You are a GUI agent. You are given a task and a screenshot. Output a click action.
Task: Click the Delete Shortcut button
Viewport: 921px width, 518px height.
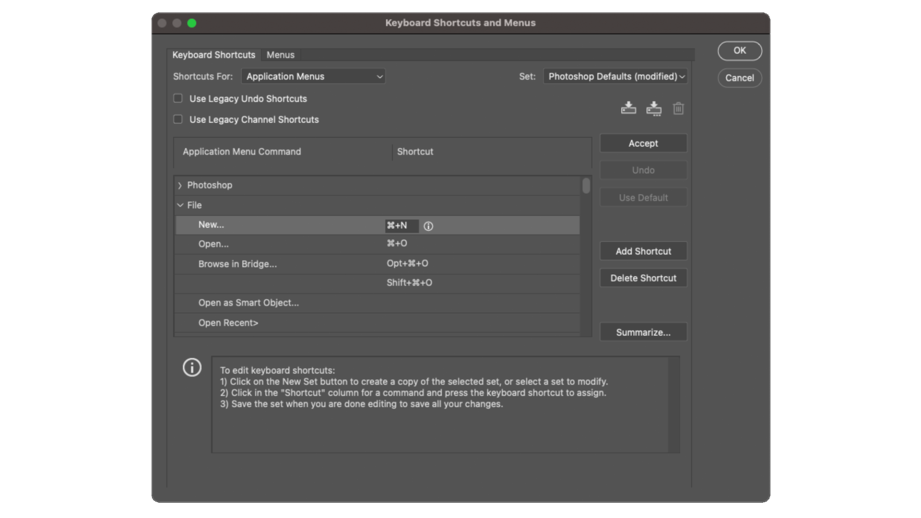click(x=643, y=278)
